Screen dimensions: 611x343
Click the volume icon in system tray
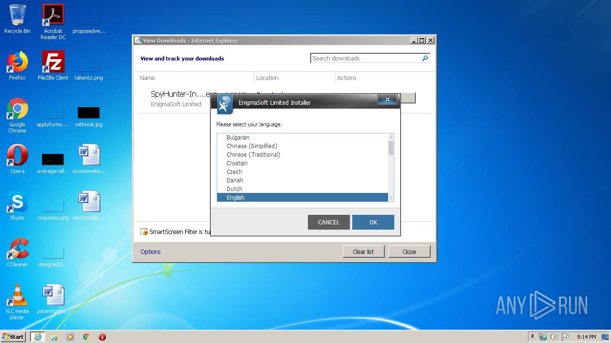click(554, 337)
